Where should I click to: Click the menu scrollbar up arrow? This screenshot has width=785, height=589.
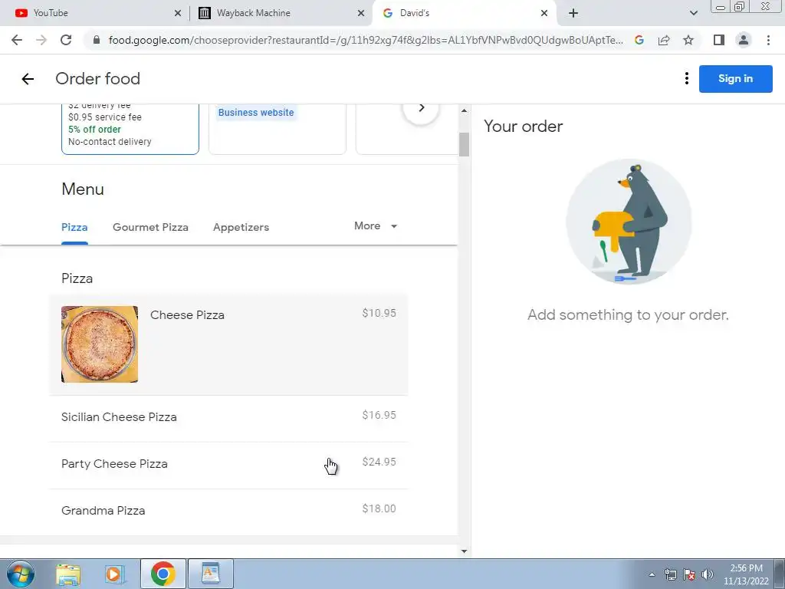pyautogui.click(x=464, y=110)
